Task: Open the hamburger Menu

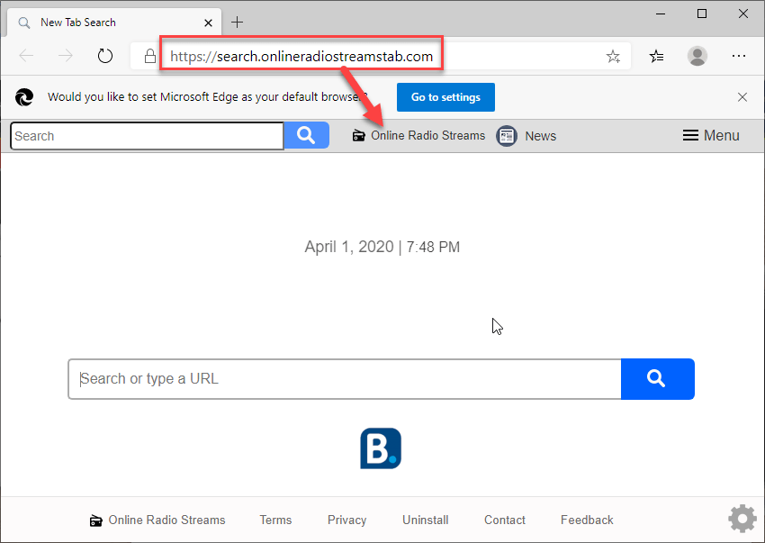Action: [x=711, y=135]
